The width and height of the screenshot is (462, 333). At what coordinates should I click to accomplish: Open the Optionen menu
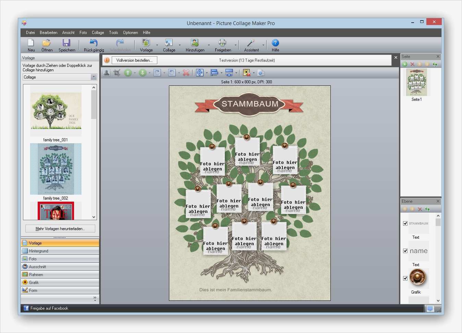coord(130,32)
